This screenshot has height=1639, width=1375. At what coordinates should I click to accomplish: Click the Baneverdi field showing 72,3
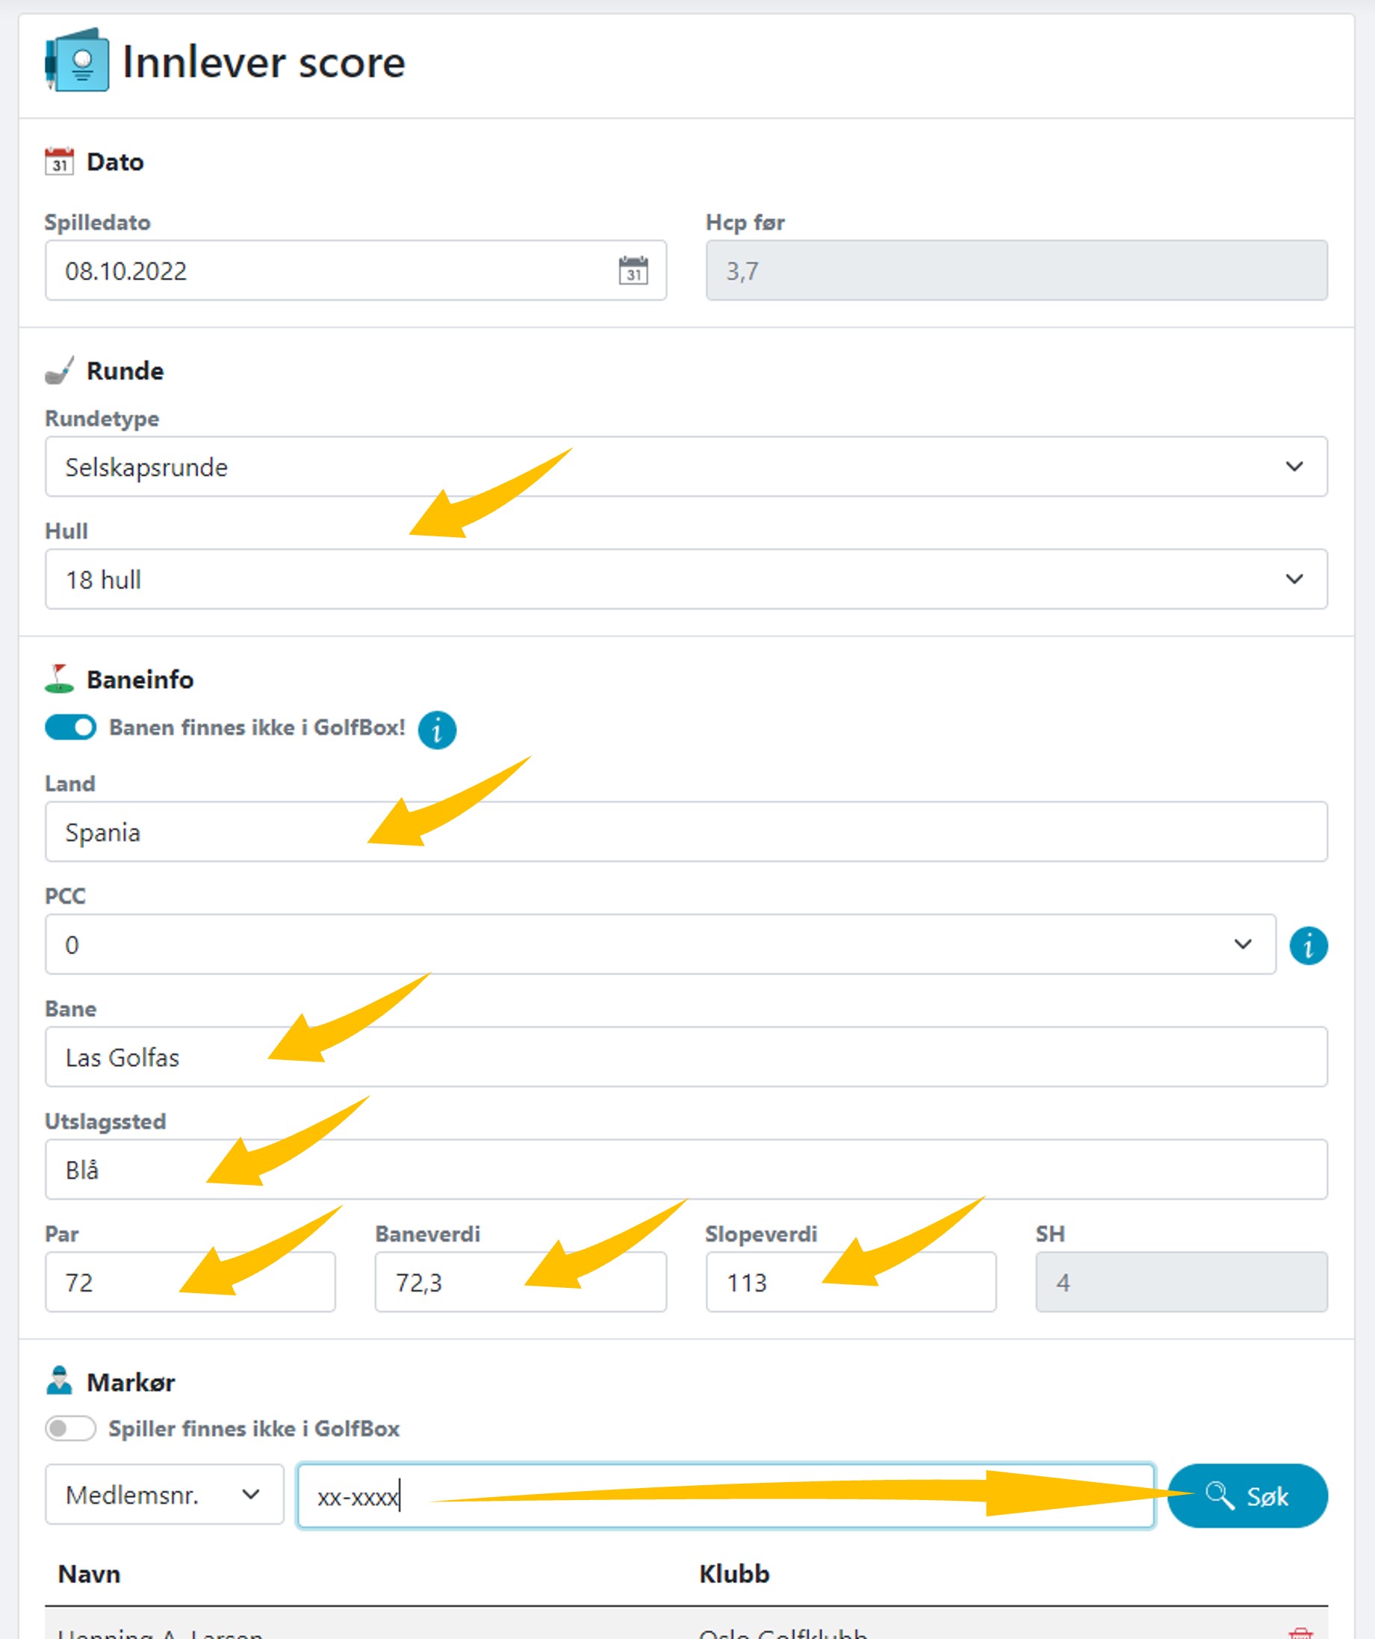click(x=521, y=1283)
